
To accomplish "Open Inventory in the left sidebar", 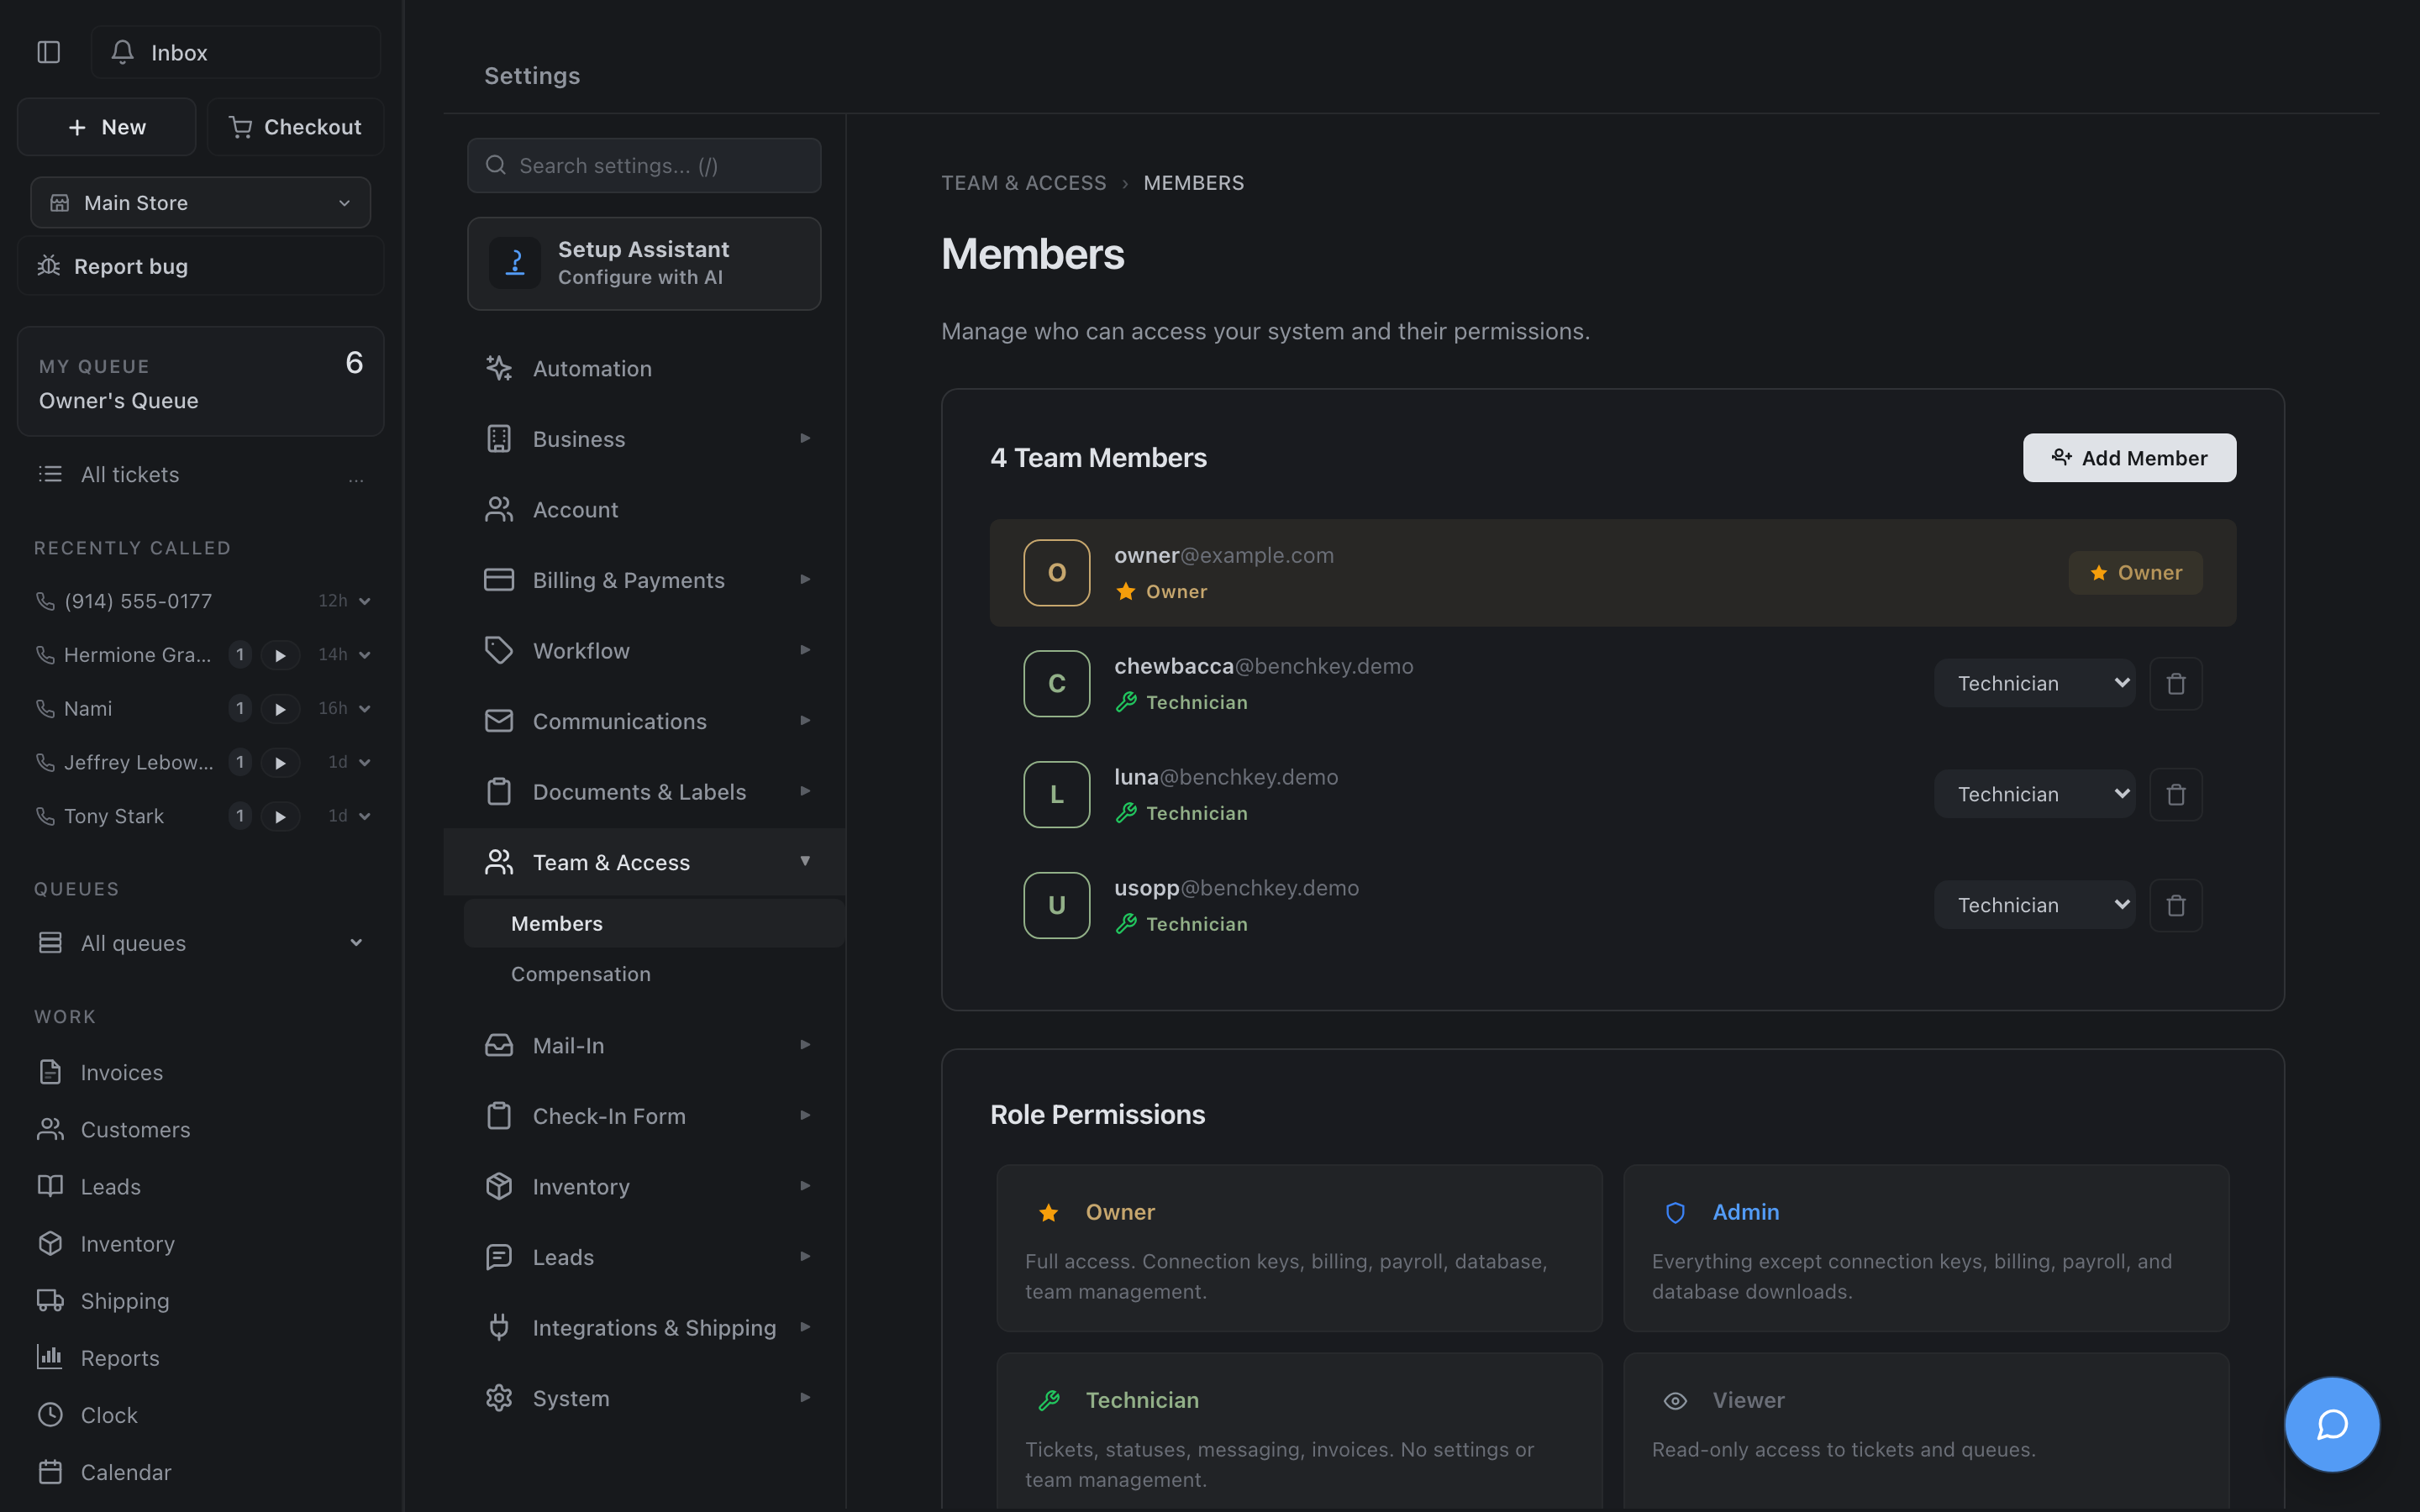I will (x=201, y=1243).
